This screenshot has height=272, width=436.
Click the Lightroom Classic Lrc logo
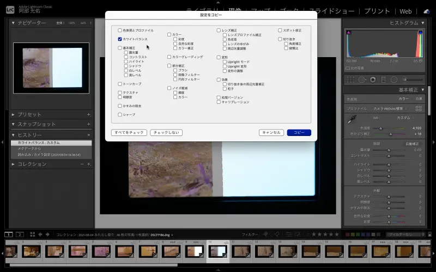pyautogui.click(x=10, y=10)
